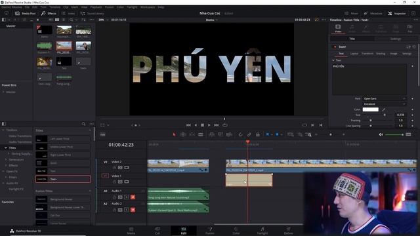The width and height of the screenshot is (420, 236).
Task: Switch to the Layout tab in Text+
Action: [354, 54]
